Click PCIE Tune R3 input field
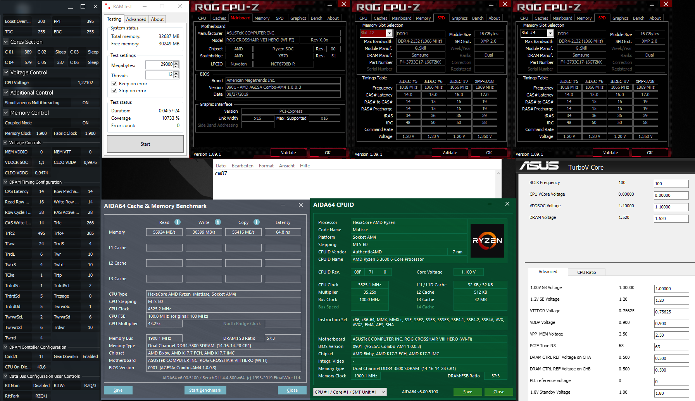 (671, 347)
